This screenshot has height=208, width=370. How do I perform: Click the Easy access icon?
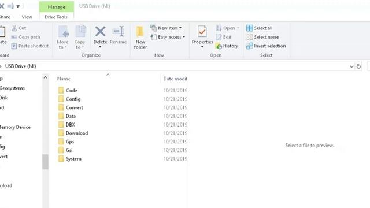(153, 37)
